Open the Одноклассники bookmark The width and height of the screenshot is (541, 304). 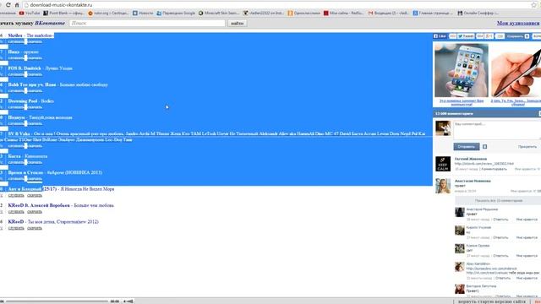tap(304, 14)
